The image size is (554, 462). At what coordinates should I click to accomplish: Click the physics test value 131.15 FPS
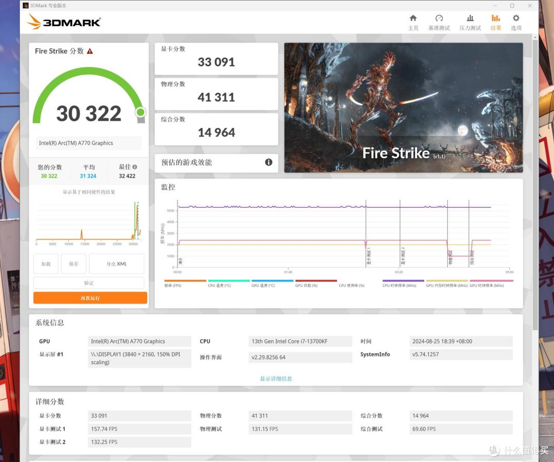click(300, 429)
